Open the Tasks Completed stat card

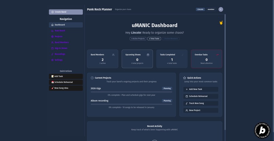coord(172,59)
